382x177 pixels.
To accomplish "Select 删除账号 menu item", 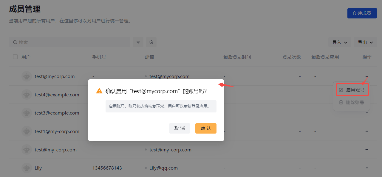I will [352, 102].
